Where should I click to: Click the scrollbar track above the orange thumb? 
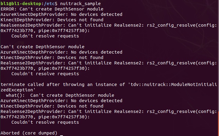[218, 56]
